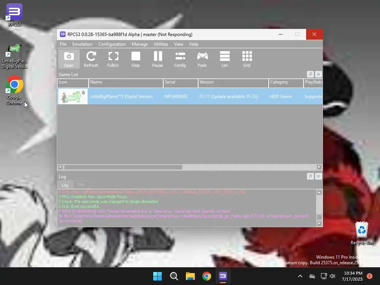The width and height of the screenshot is (380, 285).
Task: Switch to the TTY tab
Action: (81, 186)
